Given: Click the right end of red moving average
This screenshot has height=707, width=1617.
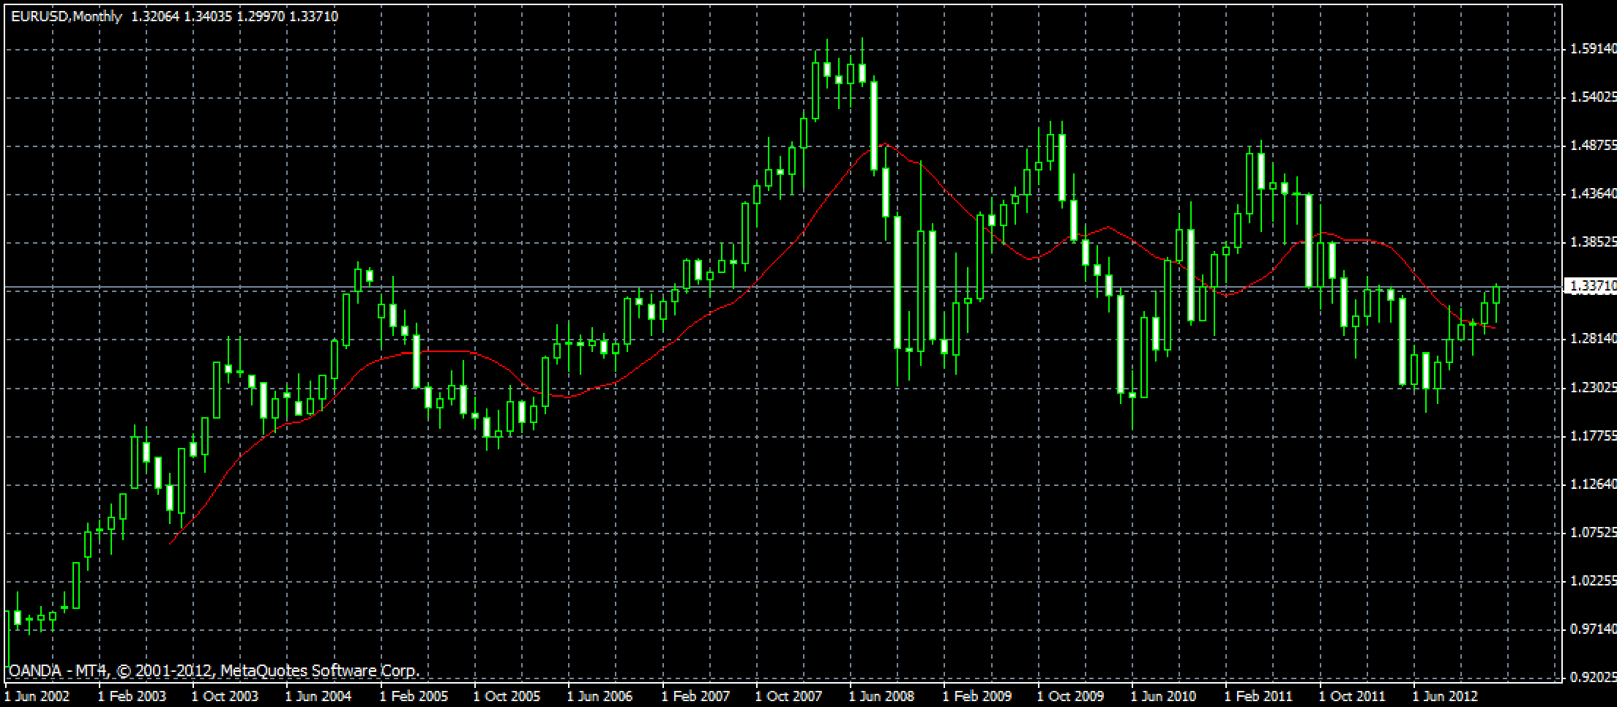Looking at the screenshot, I should click(1494, 329).
